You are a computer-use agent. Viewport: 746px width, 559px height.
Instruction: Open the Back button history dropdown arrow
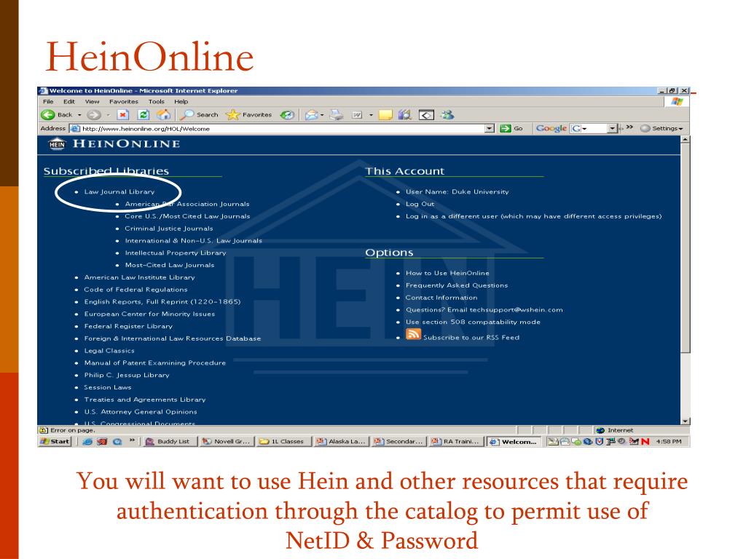(x=79, y=115)
